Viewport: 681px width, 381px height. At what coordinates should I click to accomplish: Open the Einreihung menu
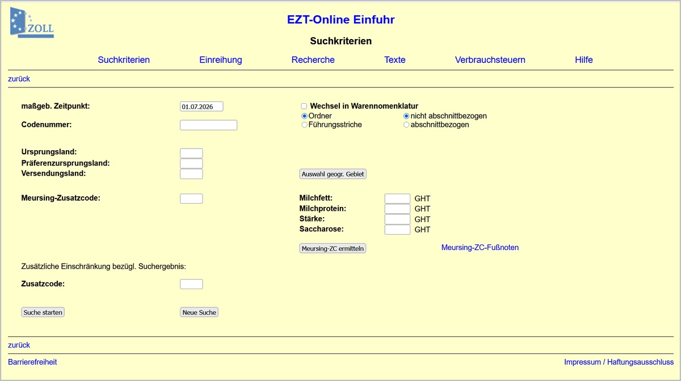221,60
